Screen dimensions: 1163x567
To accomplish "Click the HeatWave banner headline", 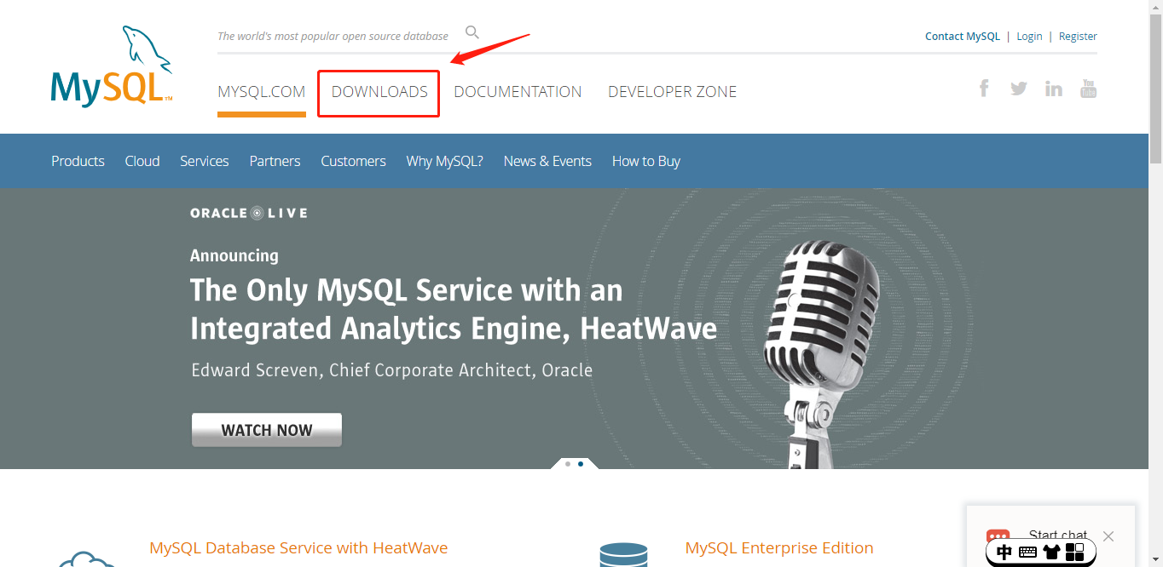I will pyautogui.click(x=454, y=309).
